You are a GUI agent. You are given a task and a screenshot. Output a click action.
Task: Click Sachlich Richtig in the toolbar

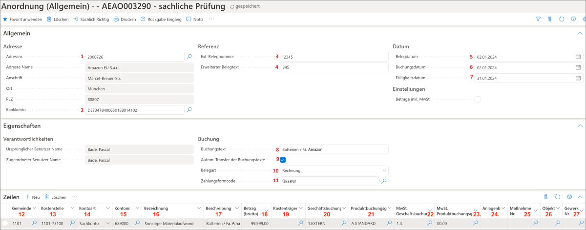(x=91, y=20)
